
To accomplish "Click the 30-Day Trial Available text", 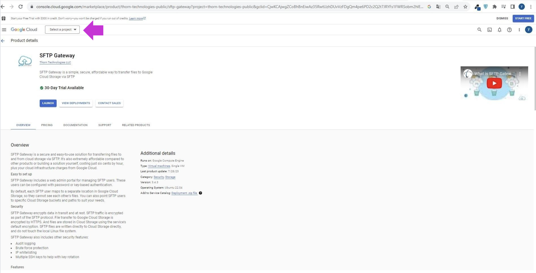I will click(64, 88).
